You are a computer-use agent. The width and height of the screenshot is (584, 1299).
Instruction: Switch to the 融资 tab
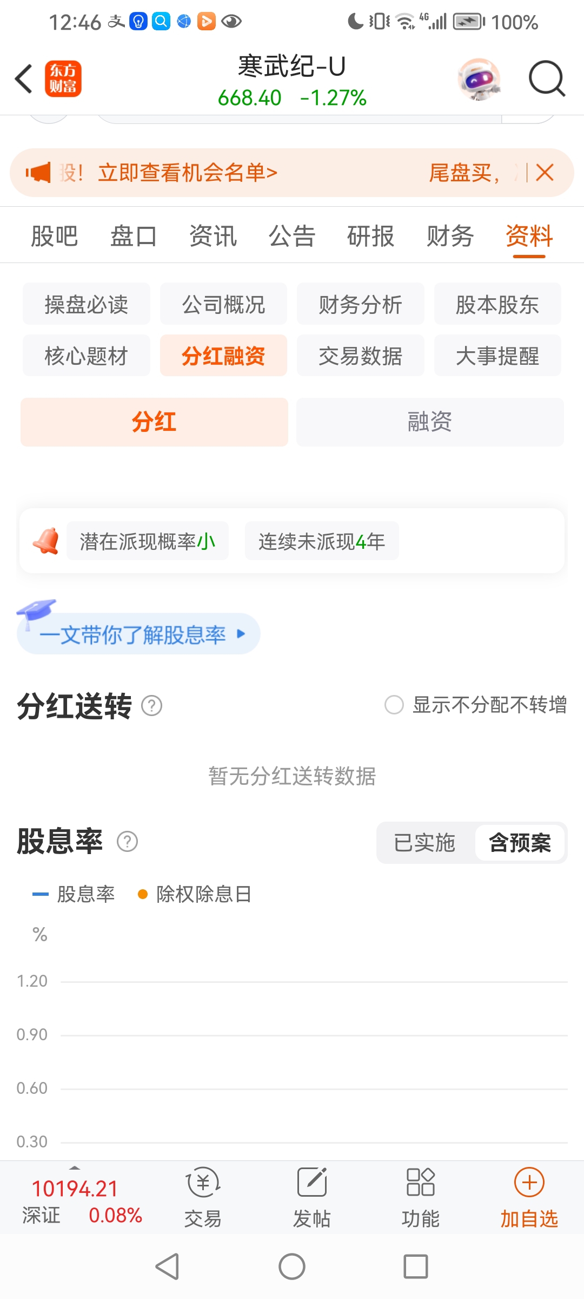click(x=430, y=422)
